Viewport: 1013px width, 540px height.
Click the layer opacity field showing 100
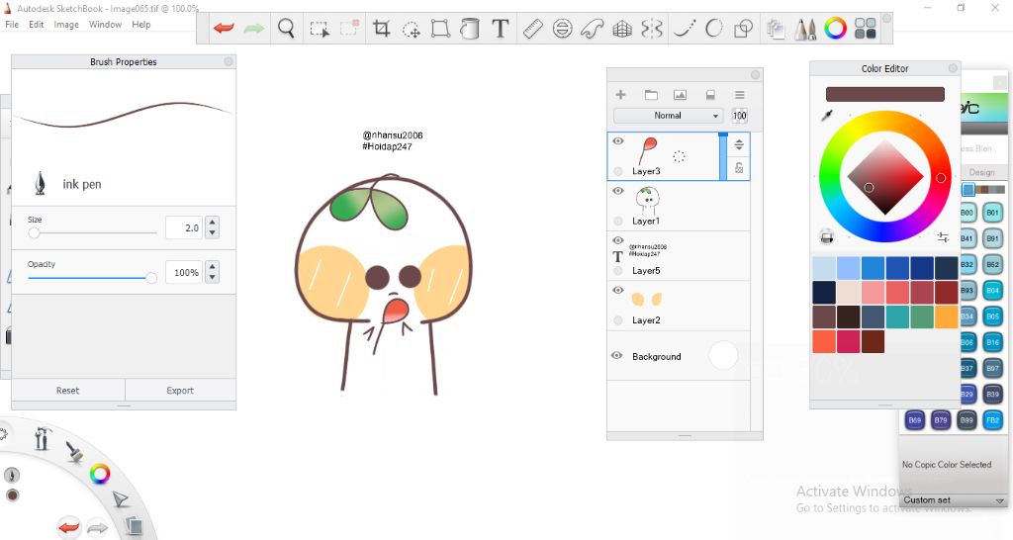[x=739, y=116]
